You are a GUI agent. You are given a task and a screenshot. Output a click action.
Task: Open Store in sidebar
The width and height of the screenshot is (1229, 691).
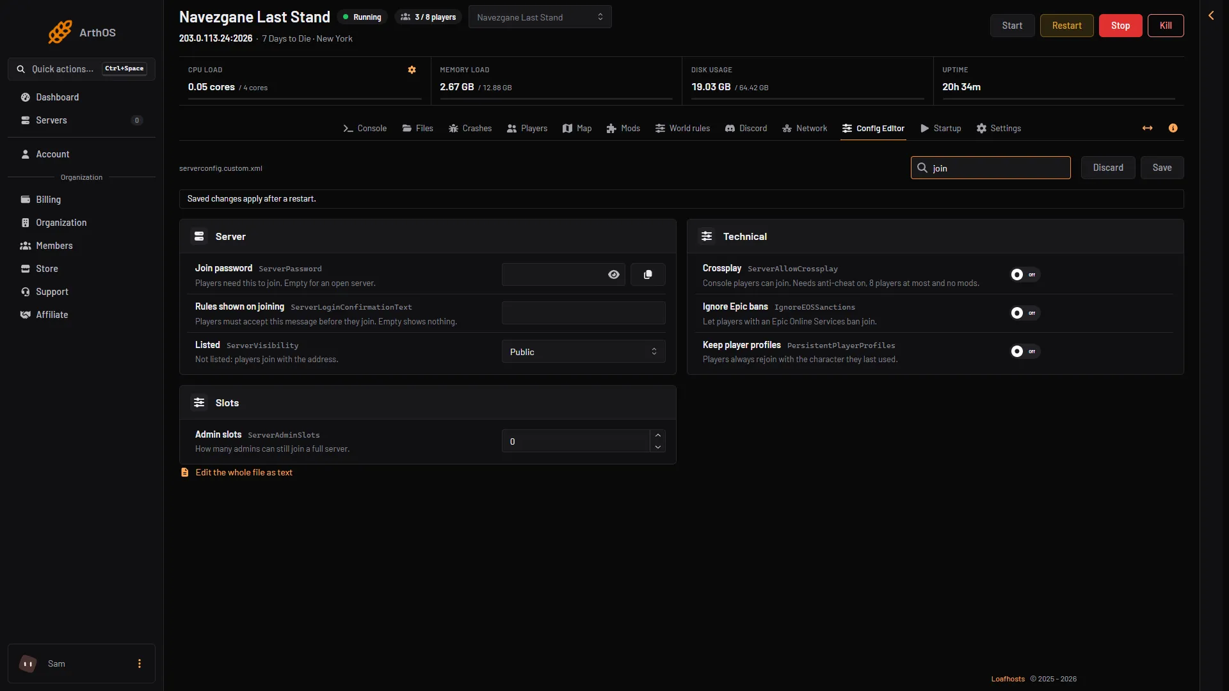click(81, 269)
